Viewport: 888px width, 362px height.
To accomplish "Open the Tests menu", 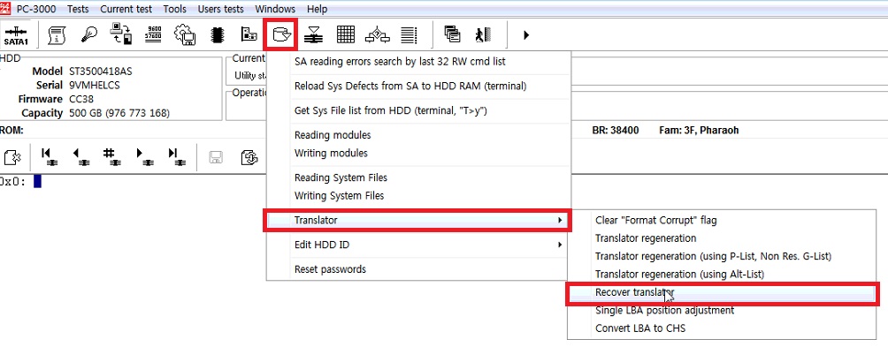I will [x=78, y=9].
